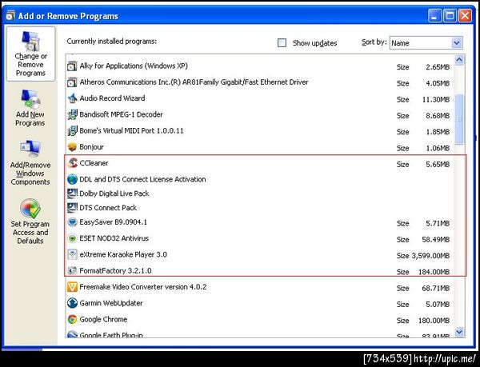Viewport: 480px width, 367px height.
Task: Click the DDL and DTS Connect globe icon
Action: pos(72,179)
